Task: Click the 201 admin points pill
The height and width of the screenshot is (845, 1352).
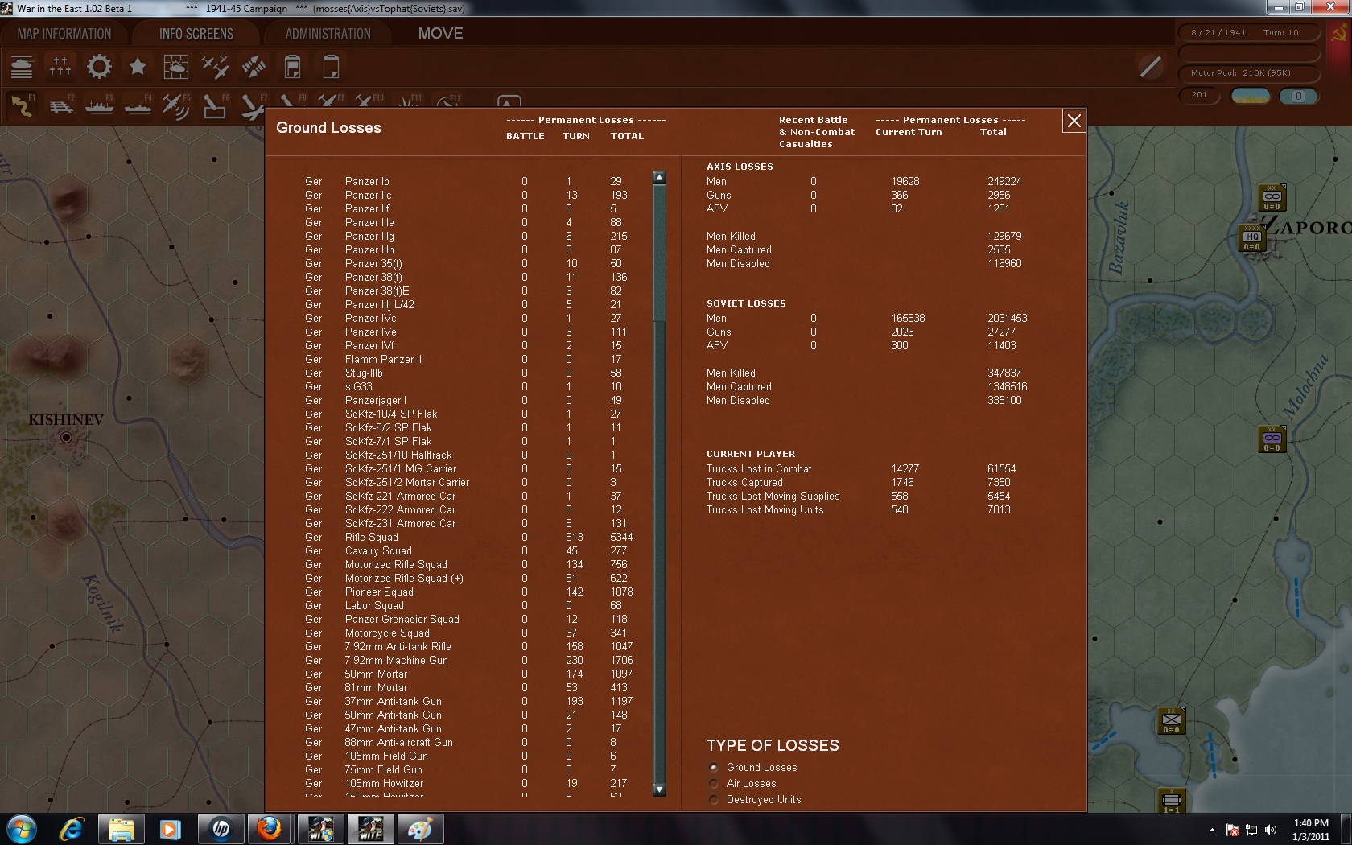Action: tap(1199, 95)
